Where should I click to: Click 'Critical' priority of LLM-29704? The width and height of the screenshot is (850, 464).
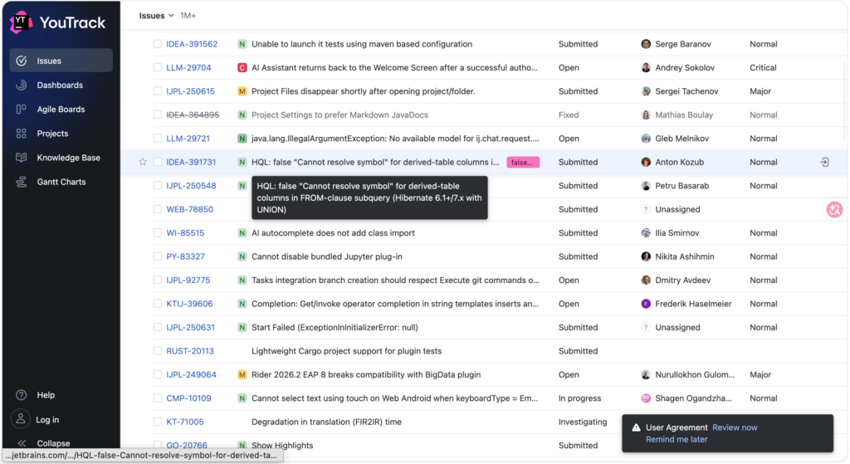coord(763,68)
